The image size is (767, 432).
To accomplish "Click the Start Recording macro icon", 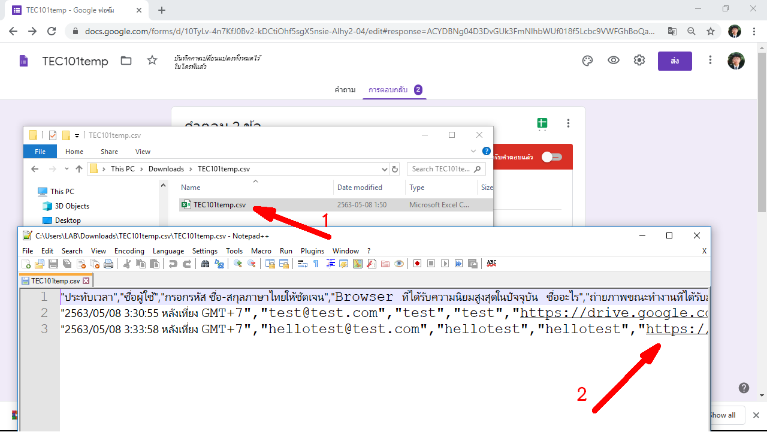I will [x=417, y=264].
